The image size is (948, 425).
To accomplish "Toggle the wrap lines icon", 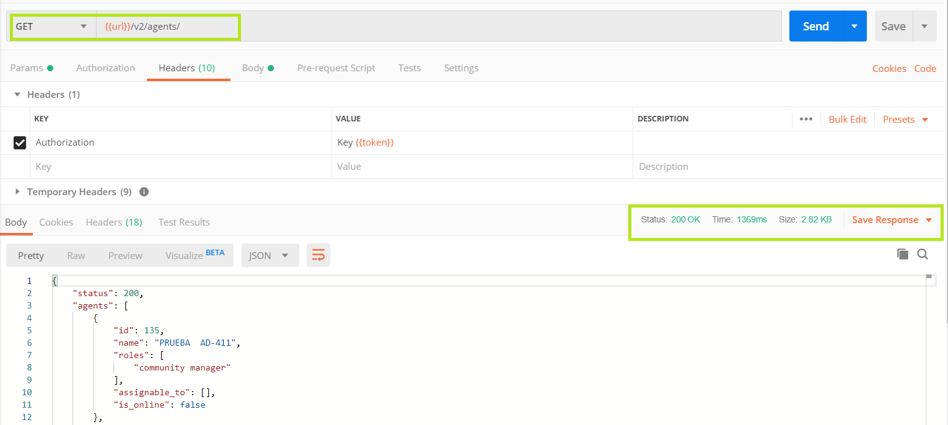I will click(318, 255).
